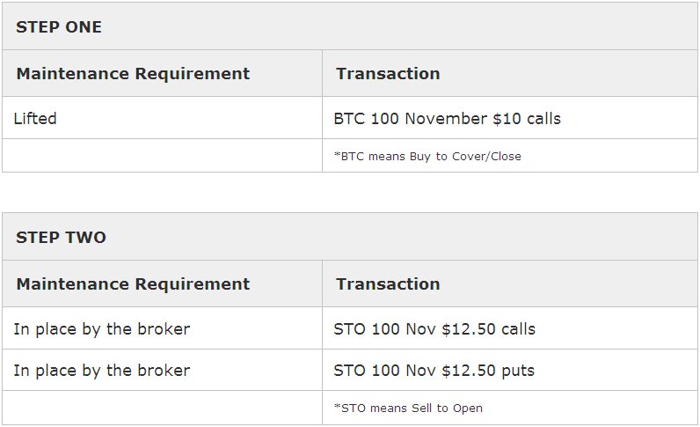Screen dimensions: 700x427
Task: Click Transaction column header in STEP TWO table
Action: 388,284
